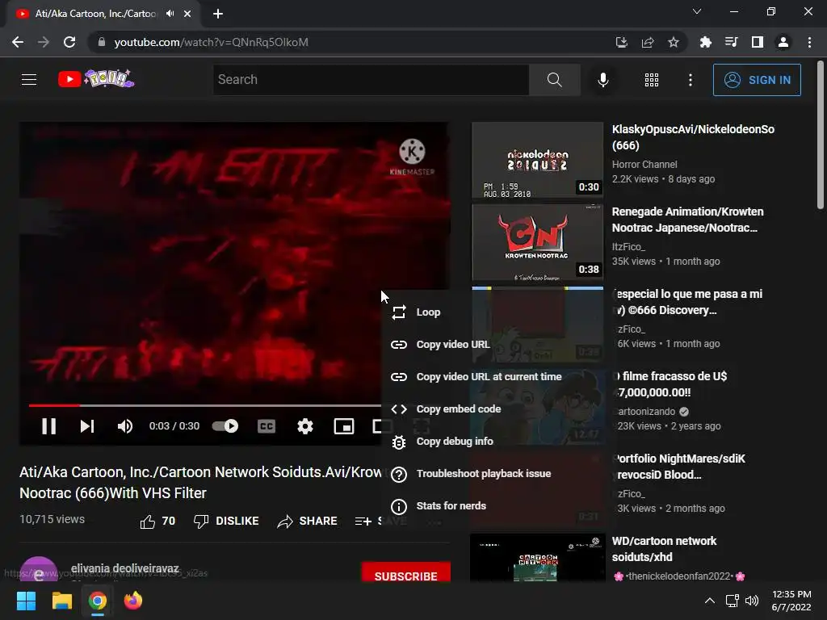
Task: Click the magnifier search button
Action: [554, 80]
